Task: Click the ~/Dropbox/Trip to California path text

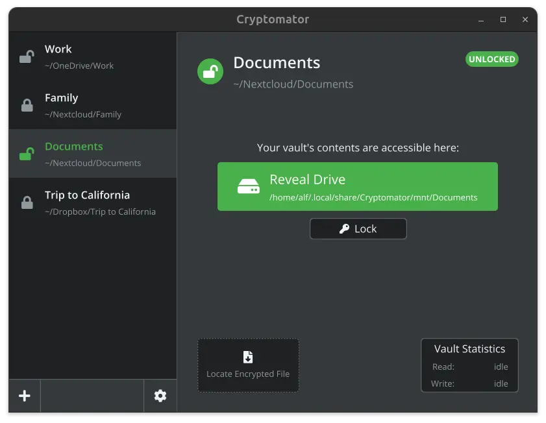Action: pyautogui.click(x=100, y=212)
